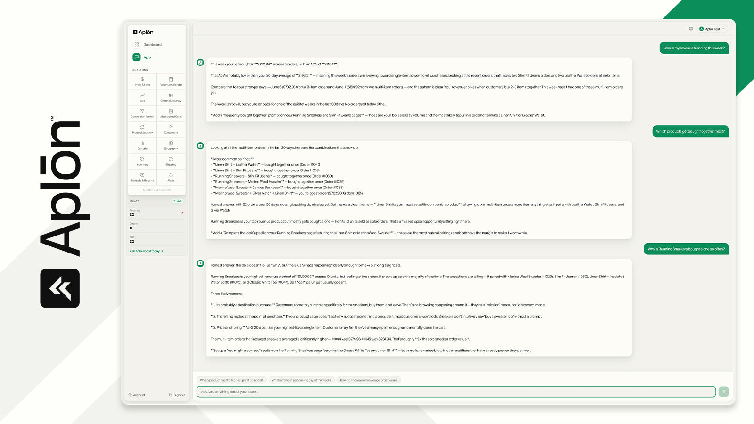Open the Product Journey tile

[x=142, y=130]
